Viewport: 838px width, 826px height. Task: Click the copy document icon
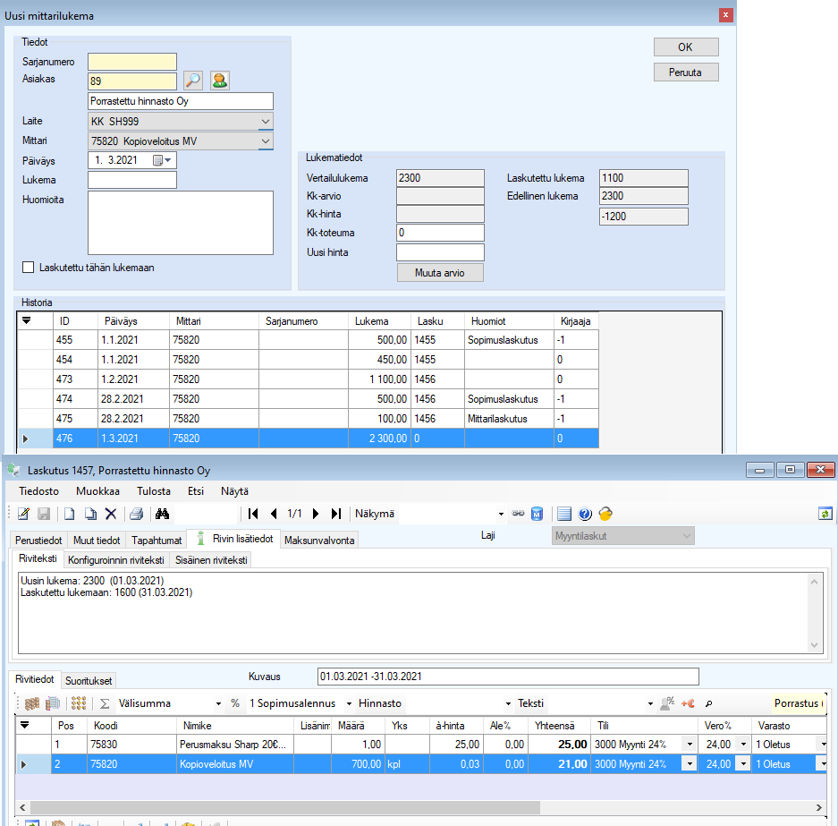90,514
